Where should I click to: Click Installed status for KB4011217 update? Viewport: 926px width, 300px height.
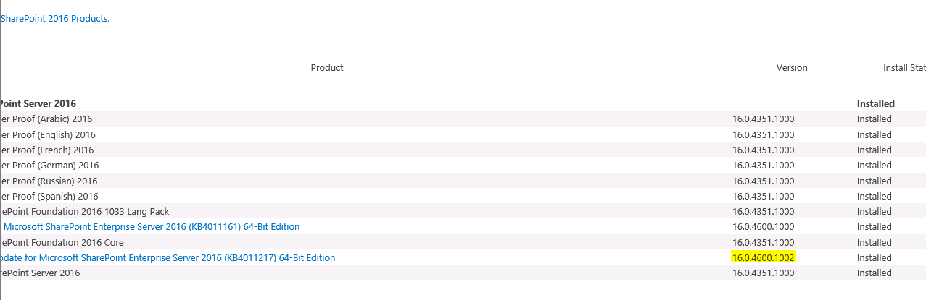point(874,258)
